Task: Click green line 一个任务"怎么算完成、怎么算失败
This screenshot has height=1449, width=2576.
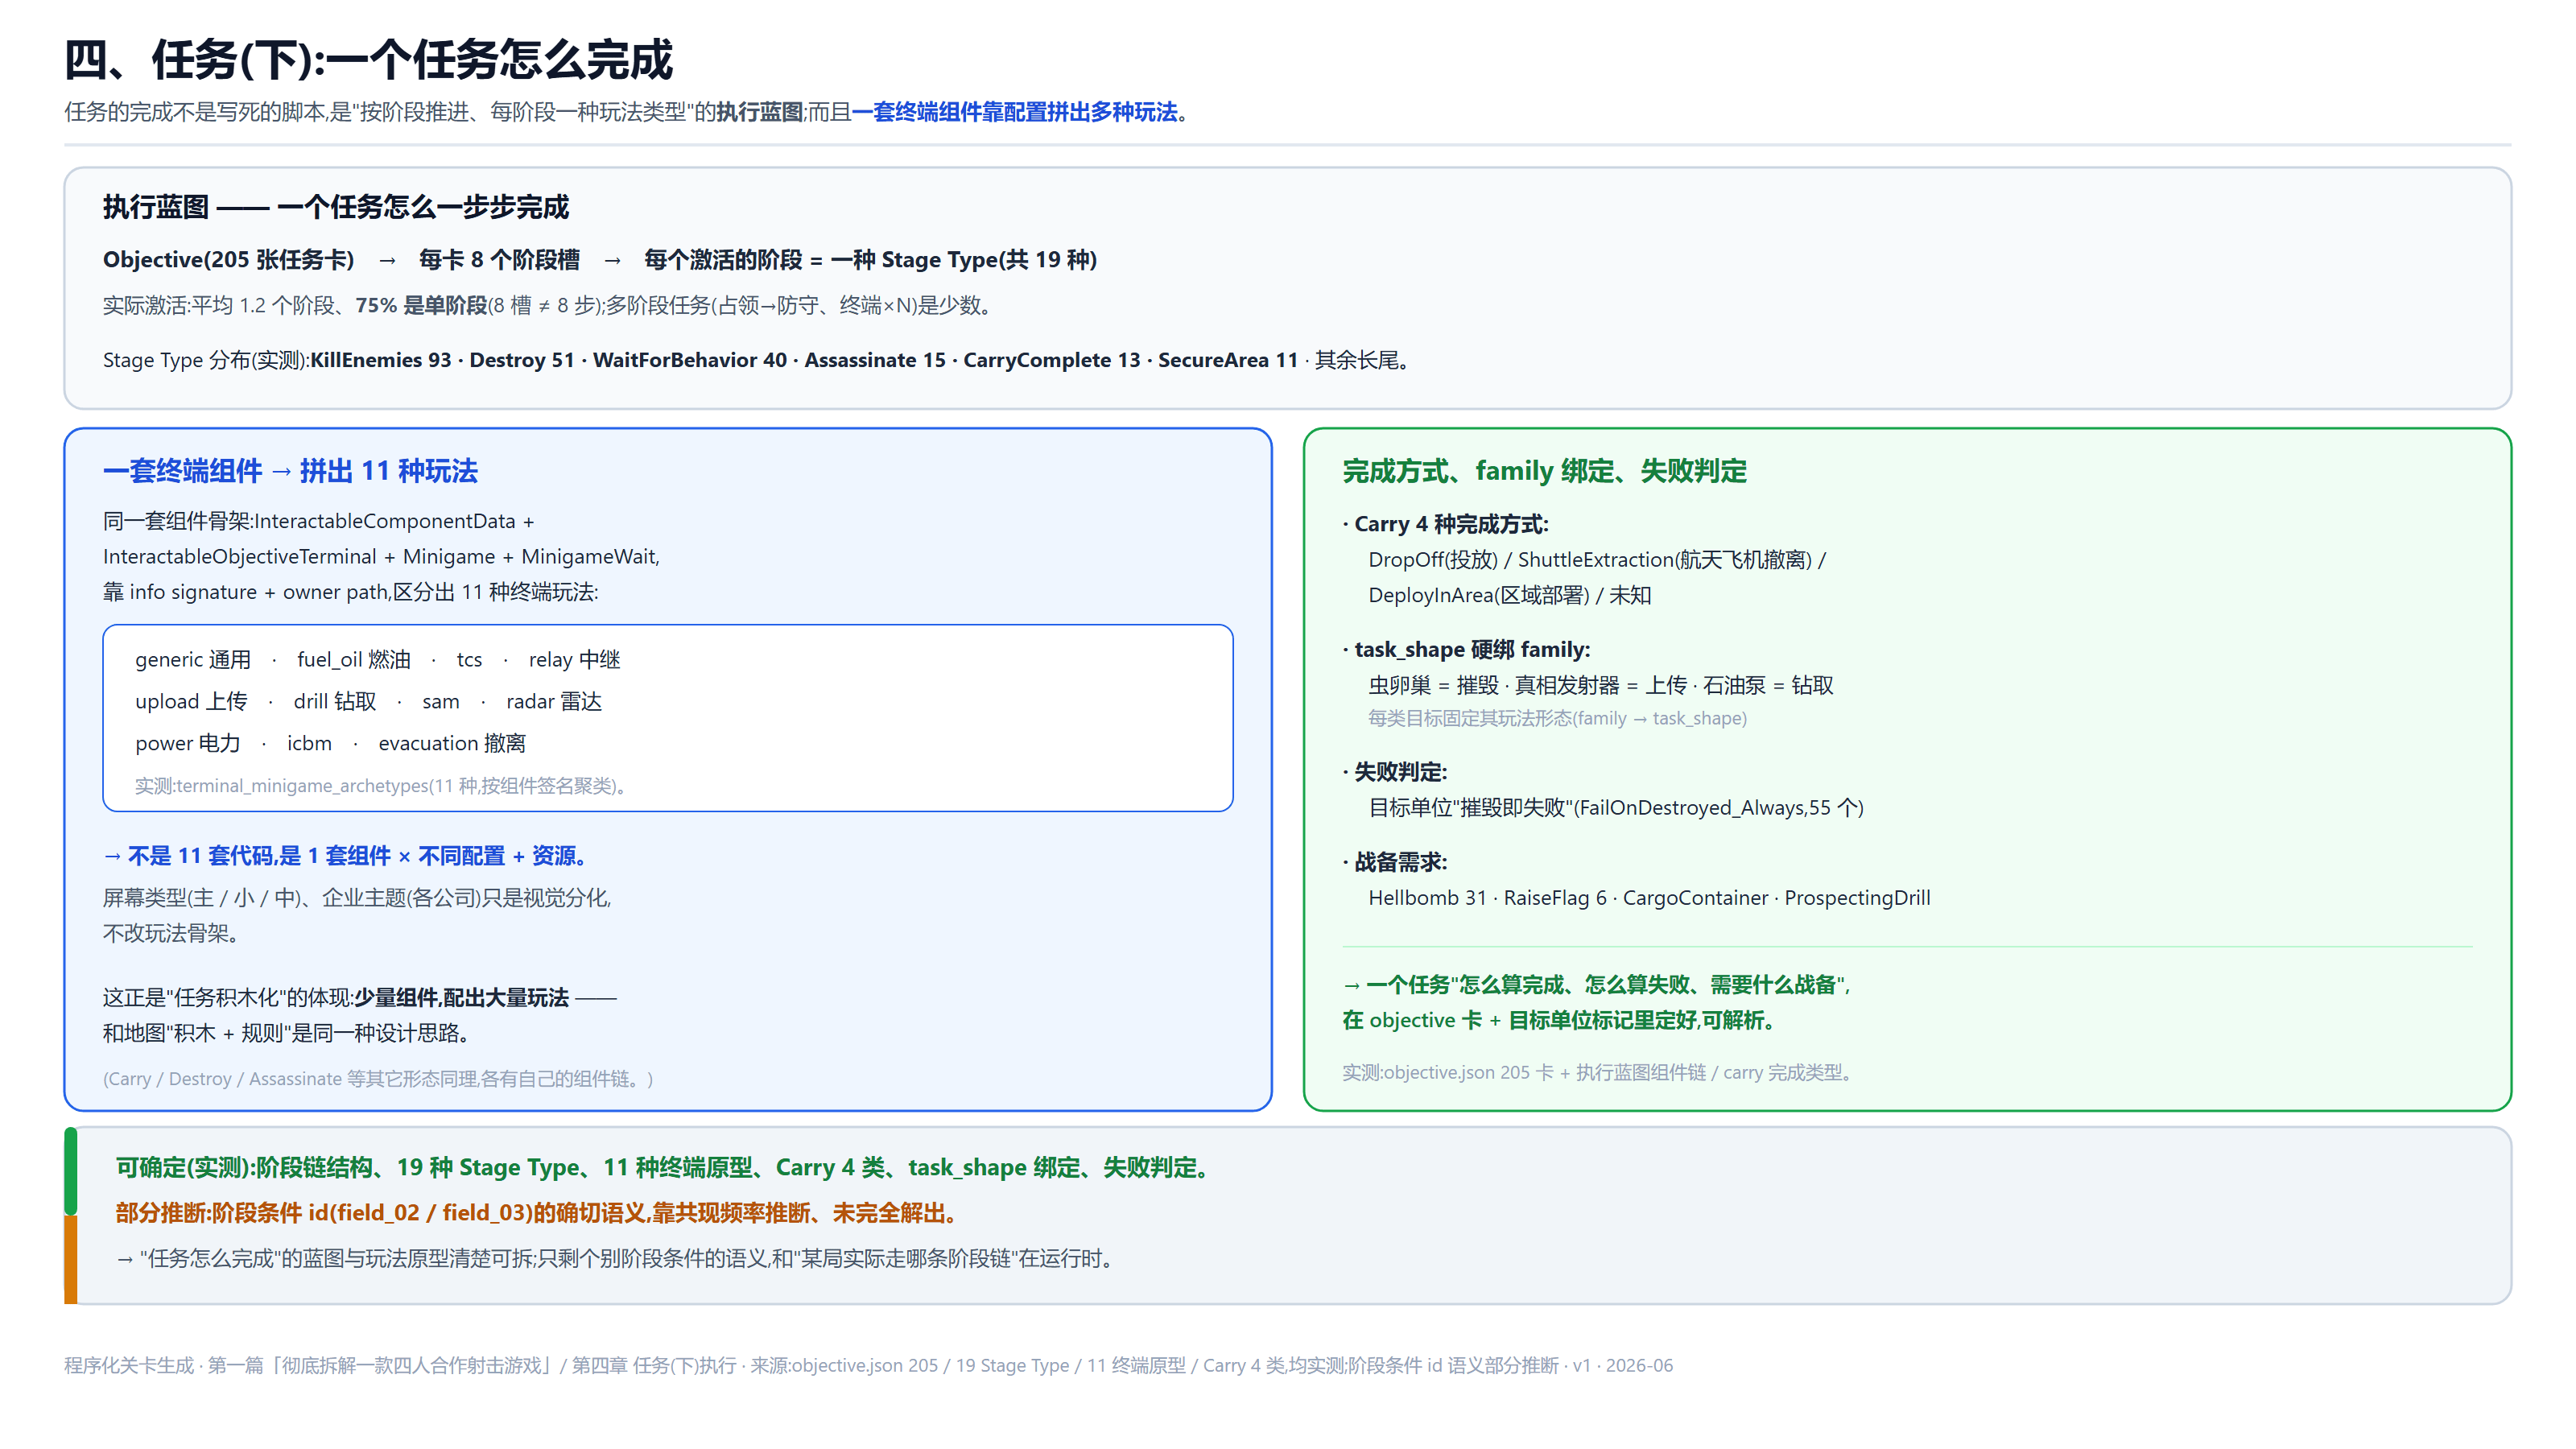Action: tap(1596, 985)
